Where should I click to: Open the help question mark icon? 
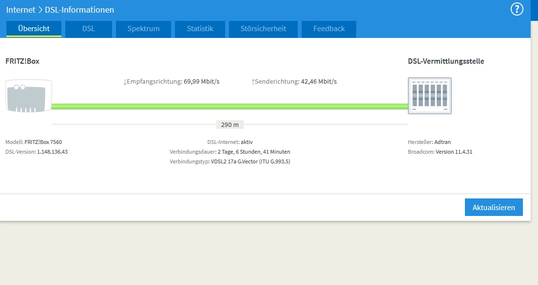pyautogui.click(x=517, y=9)
